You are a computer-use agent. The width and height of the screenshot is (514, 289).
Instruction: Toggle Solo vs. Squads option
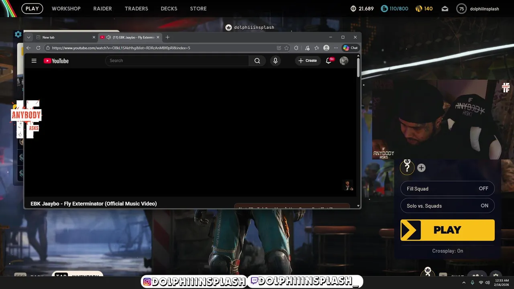(447, 206)
